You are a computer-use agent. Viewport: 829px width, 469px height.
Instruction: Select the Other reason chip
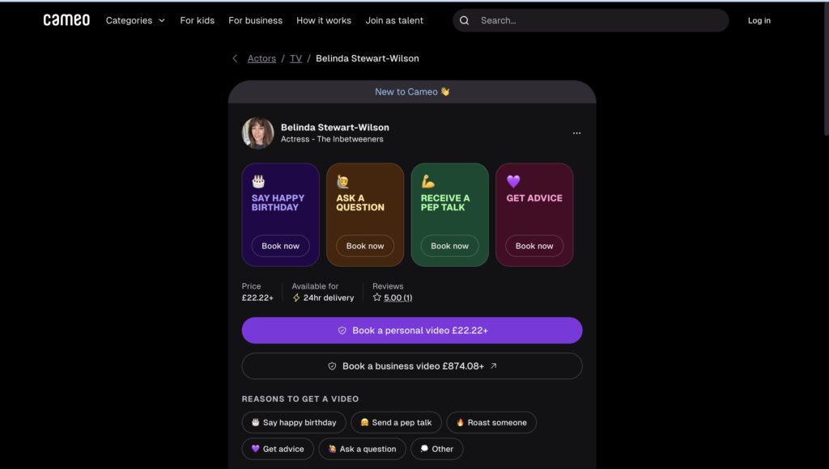[x=436, y=449]
